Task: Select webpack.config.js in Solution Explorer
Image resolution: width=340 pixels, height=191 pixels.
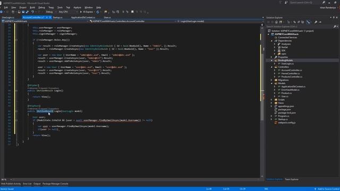Action: (x=287, y=123)
